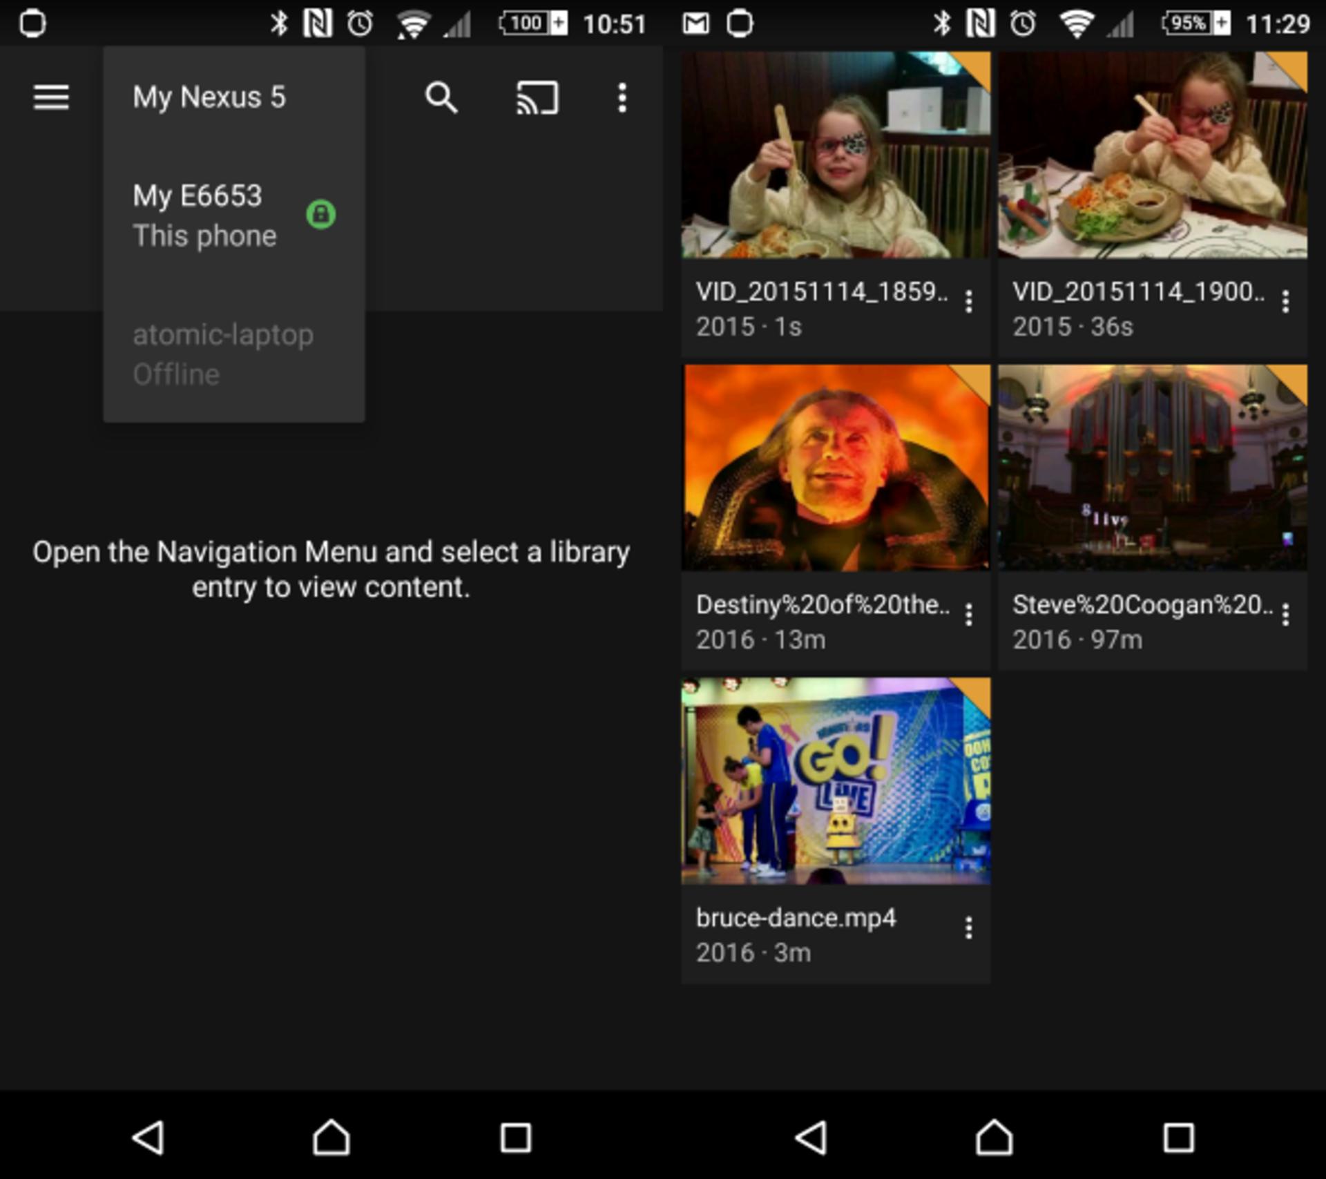Screen dimensions: 1326x1179
Task: Open options for VID_20151114_1900 video
Action: point(1285,302)
